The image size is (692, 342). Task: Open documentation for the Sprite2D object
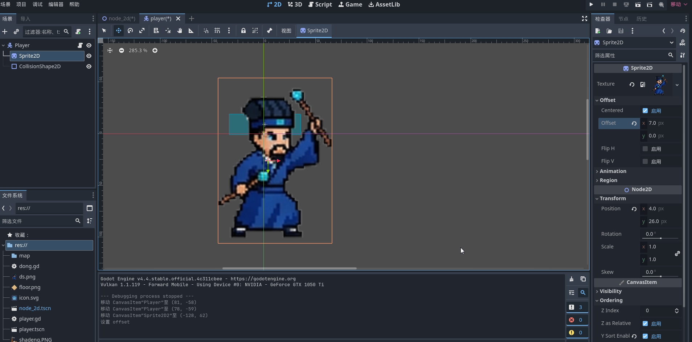click(x=683, y=42)
